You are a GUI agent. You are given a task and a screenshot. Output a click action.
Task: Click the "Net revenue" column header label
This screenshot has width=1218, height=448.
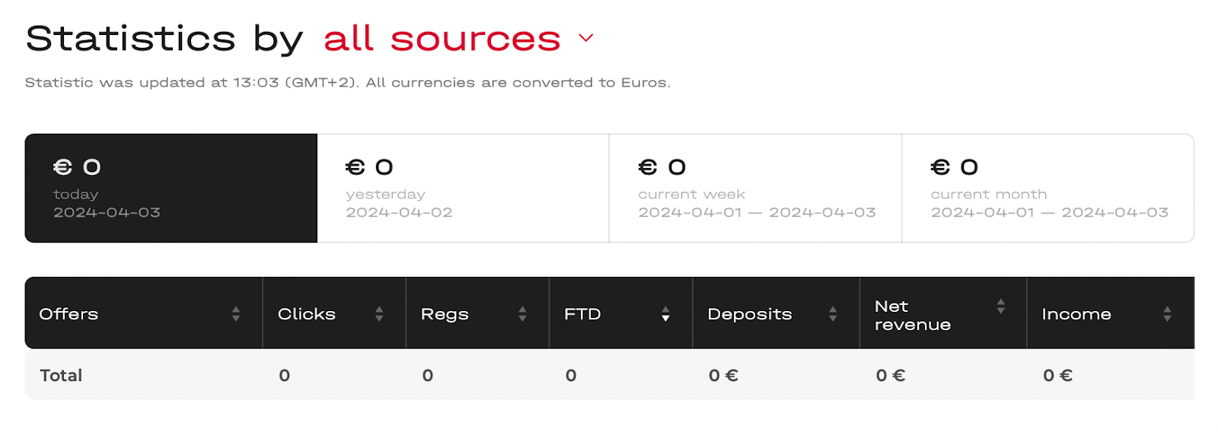912,315
